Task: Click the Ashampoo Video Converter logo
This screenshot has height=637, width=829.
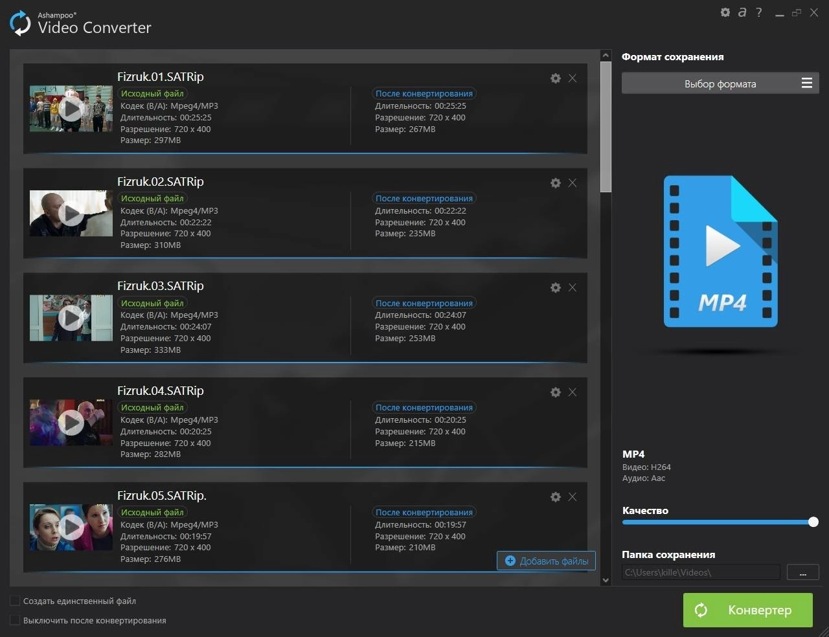Action: coord(80,23)
